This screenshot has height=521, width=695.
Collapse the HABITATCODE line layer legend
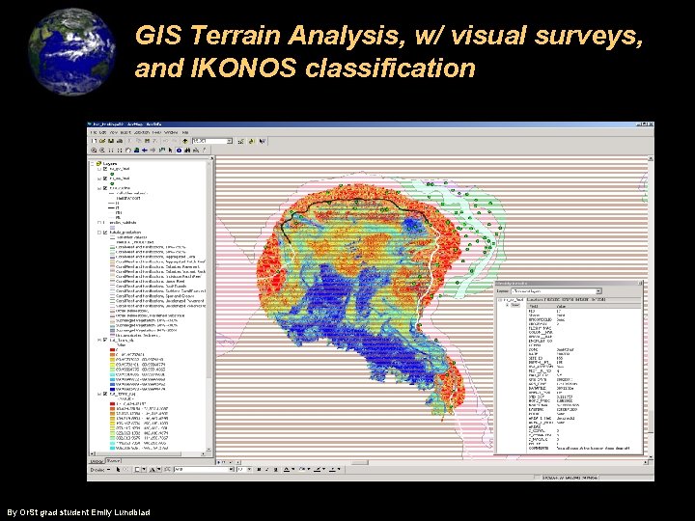[x=99, y=188]
